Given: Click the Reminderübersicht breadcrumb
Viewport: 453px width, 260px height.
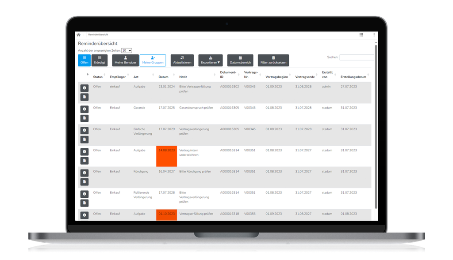Looking at the screenshot, I should (98, 34).
